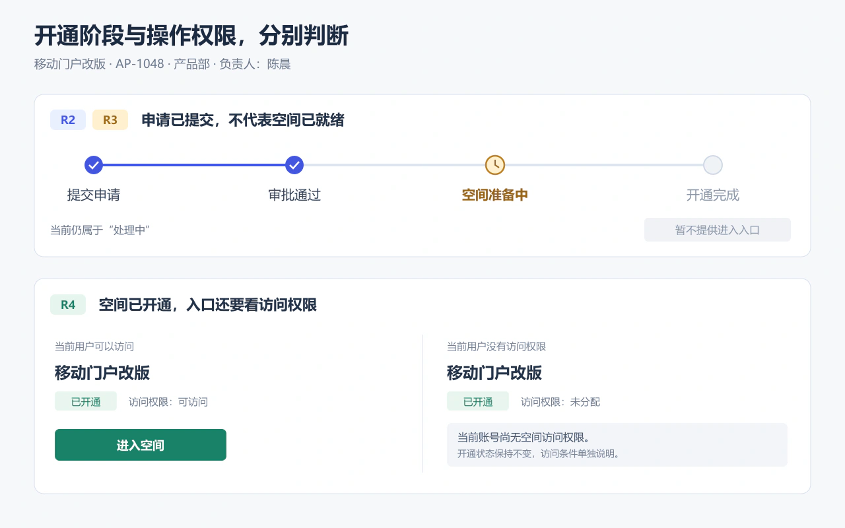Click 移动门户改版 title in the accessible user panel
The width and height of the screenshot is (845, 528).
pos(102,372)
